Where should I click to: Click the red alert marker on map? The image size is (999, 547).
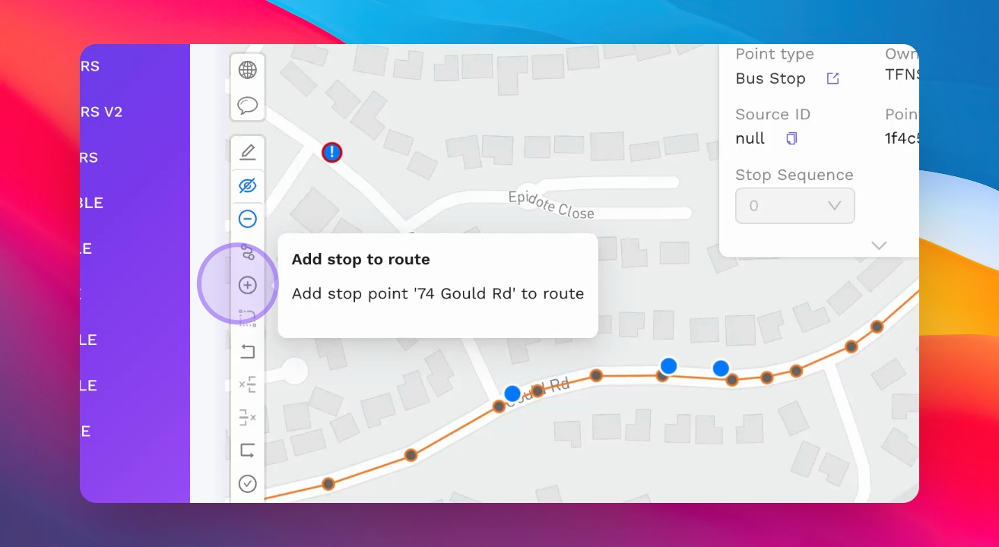[x=331, y=153]
